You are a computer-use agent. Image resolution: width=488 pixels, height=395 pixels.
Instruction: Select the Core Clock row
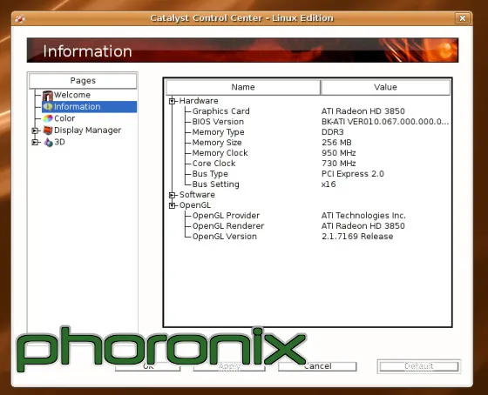point(213,164)
